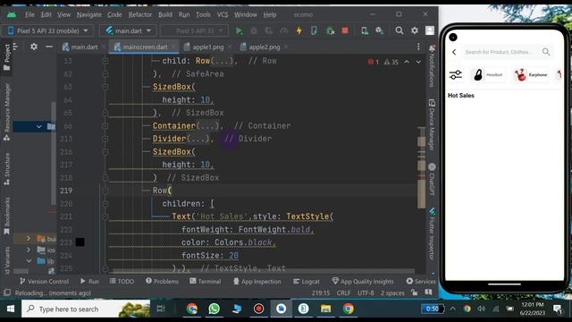The height and width of the screenshot is (322, 572).
Task: Trigger Flutter hot reload lightning icon
Action: [x=299, y=31]
